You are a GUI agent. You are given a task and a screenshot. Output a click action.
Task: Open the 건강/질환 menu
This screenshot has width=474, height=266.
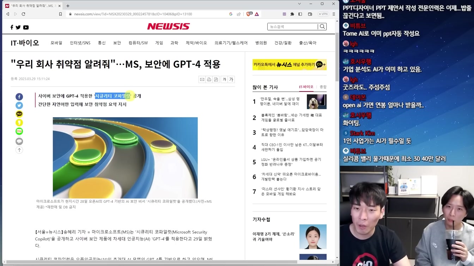click(x=283, y=43)
